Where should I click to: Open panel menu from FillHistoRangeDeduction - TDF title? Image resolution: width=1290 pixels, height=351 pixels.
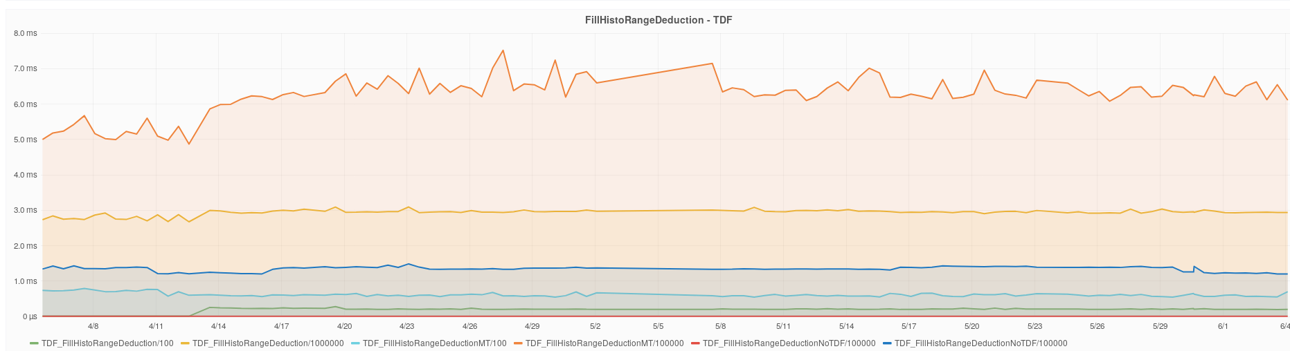[x=659, y=20]
